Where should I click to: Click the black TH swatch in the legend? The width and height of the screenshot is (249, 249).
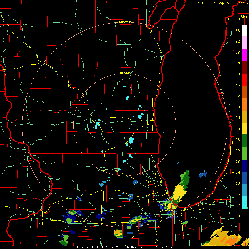(244, 215)
